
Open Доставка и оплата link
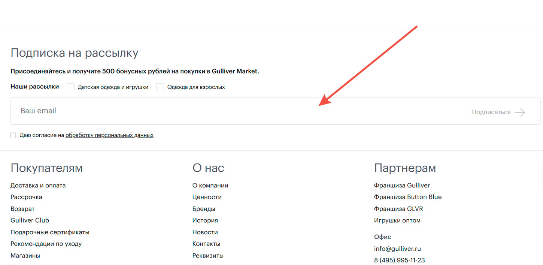click(x=38, y=186)
